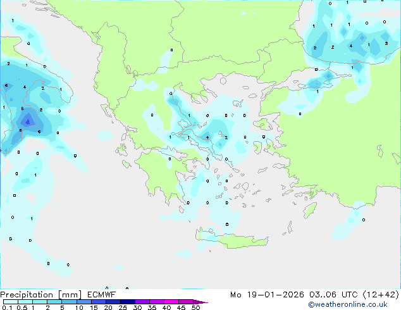Click the 25 to 30 mm navy swatch
This screenshot has width=401, height=310.
pyautogui.click(x=127, y=302)
